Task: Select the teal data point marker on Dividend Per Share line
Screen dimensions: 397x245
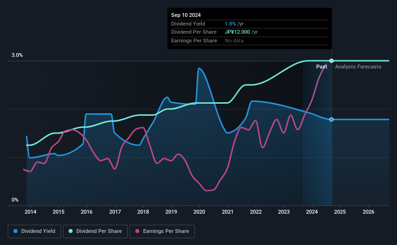Action: click(331, 61)
